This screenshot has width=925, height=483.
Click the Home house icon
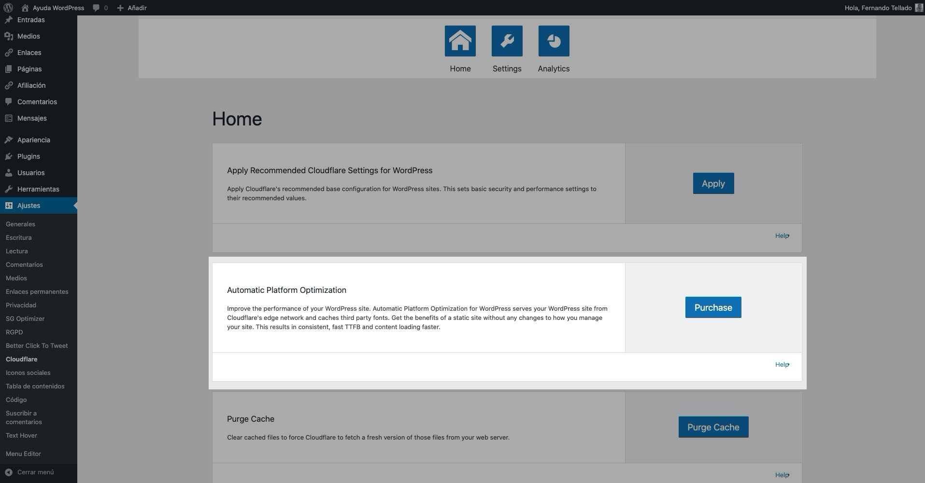460,41
